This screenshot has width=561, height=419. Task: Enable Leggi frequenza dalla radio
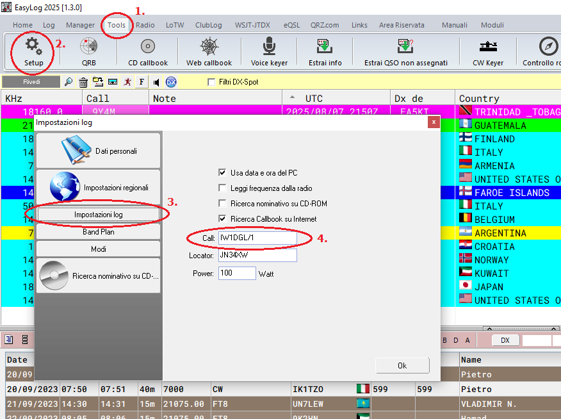[222, 188]
